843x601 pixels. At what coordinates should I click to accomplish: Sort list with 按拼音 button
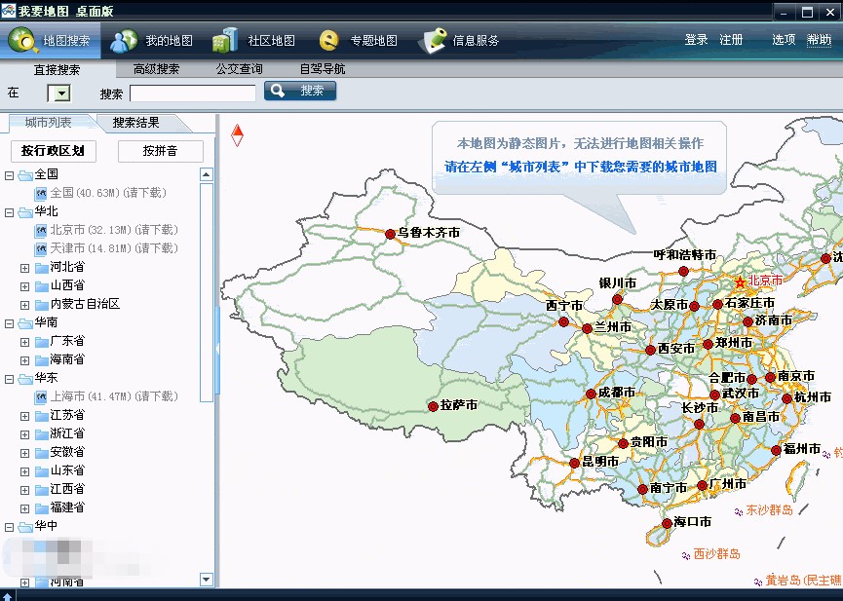160,151
